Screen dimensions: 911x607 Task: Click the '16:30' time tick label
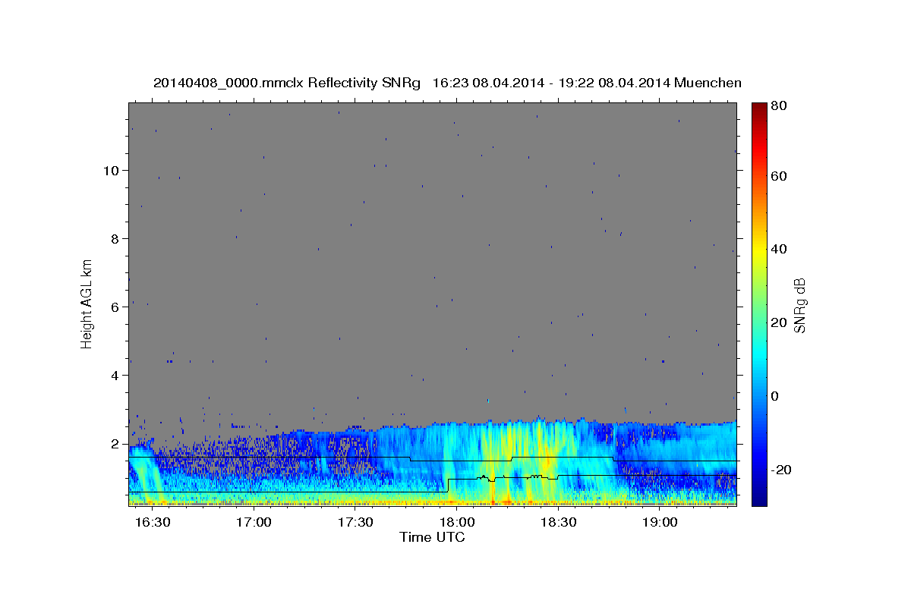coord(152,523)
